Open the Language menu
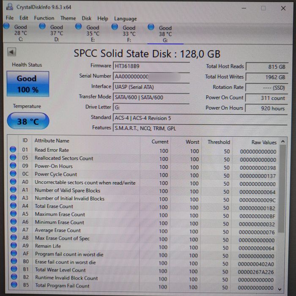 click(125, 19)
